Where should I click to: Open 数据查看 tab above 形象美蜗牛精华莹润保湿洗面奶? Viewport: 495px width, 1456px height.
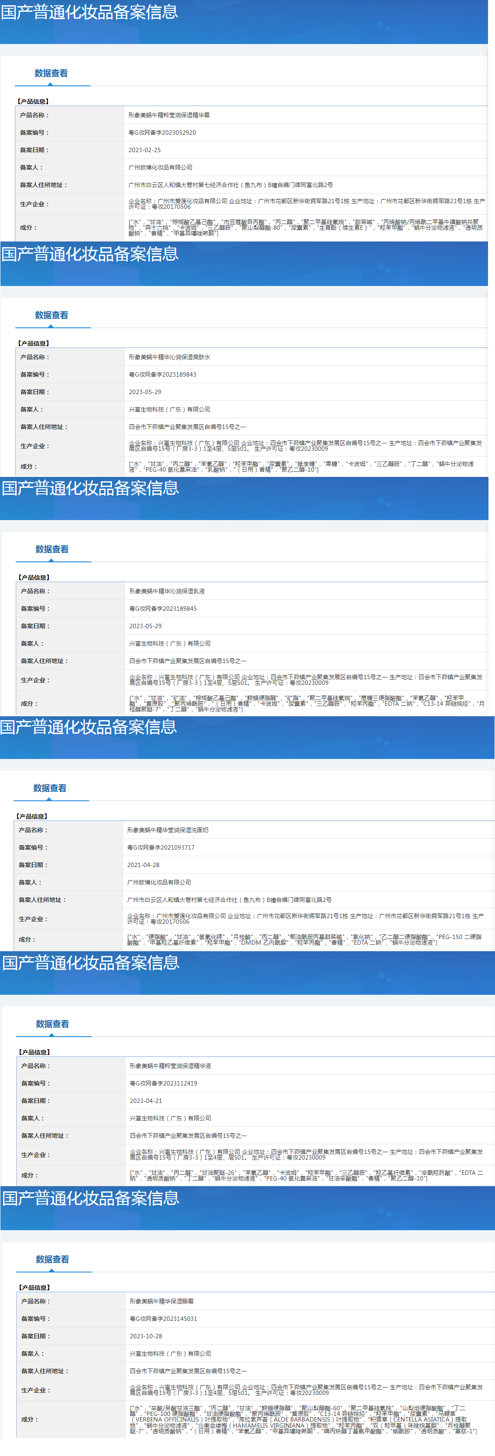[50, 788]
